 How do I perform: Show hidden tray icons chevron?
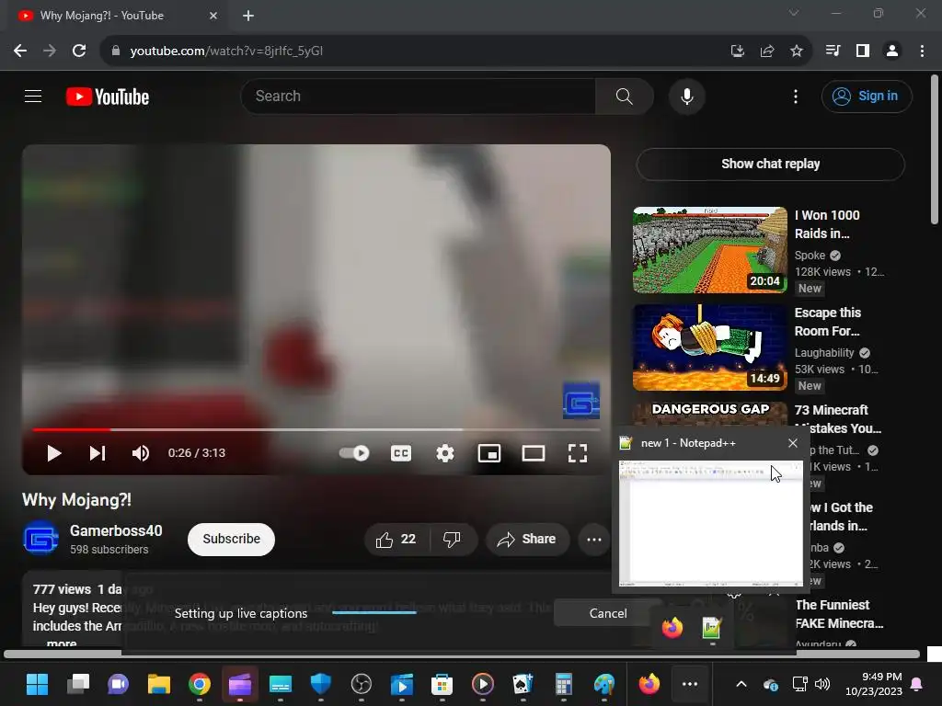pyautogui.click(x=741, y=684)
